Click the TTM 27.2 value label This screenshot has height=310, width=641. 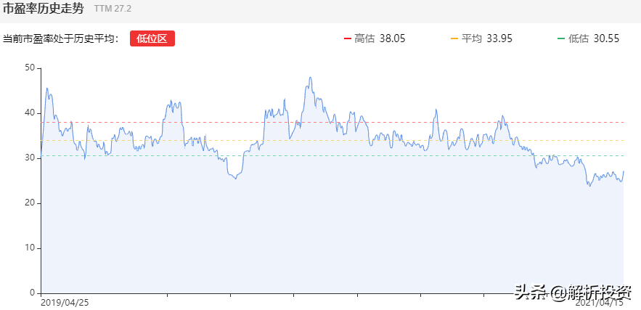[113, 10]
